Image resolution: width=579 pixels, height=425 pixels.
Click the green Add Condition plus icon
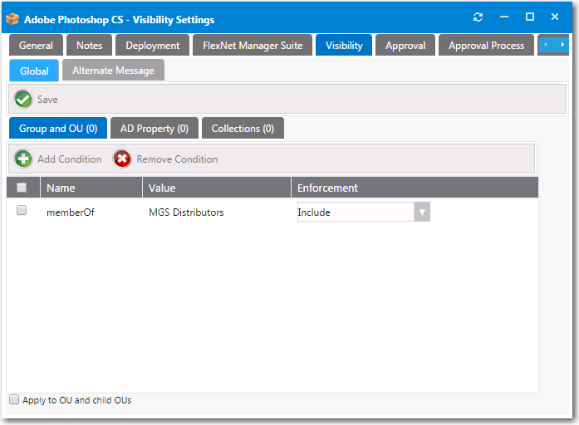[24, 159]
